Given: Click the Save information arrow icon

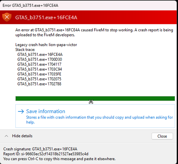Looking at the screenshot, I should tap(21, 111).
